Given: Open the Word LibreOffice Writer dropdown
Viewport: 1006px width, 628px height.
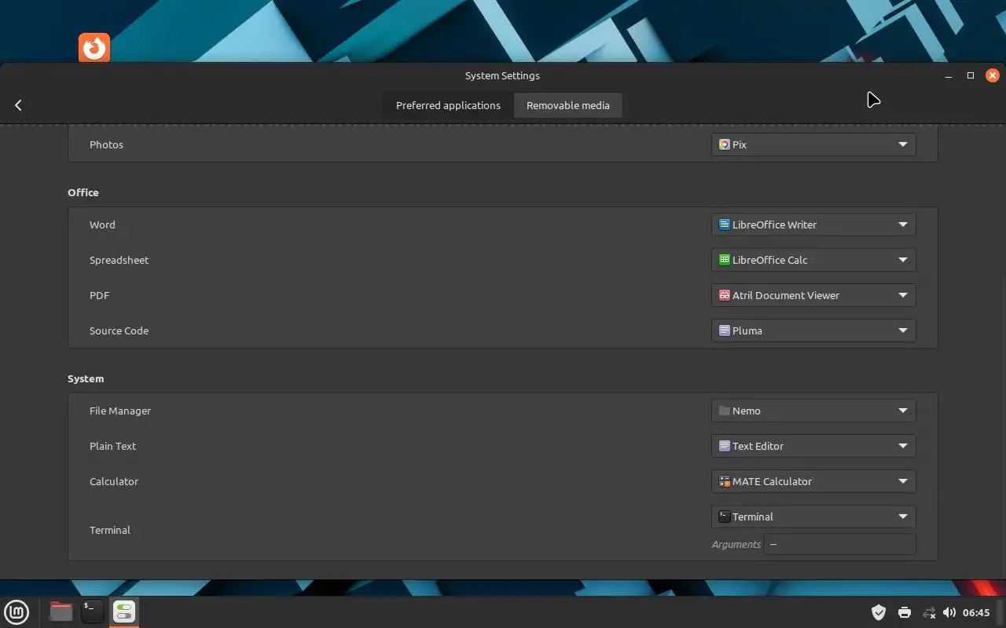Looking at the screenshot, I should point(813,225).
